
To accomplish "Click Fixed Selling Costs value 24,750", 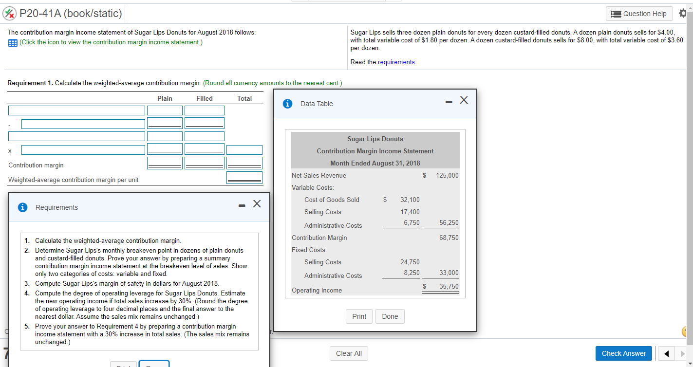I will coord(410,262).
